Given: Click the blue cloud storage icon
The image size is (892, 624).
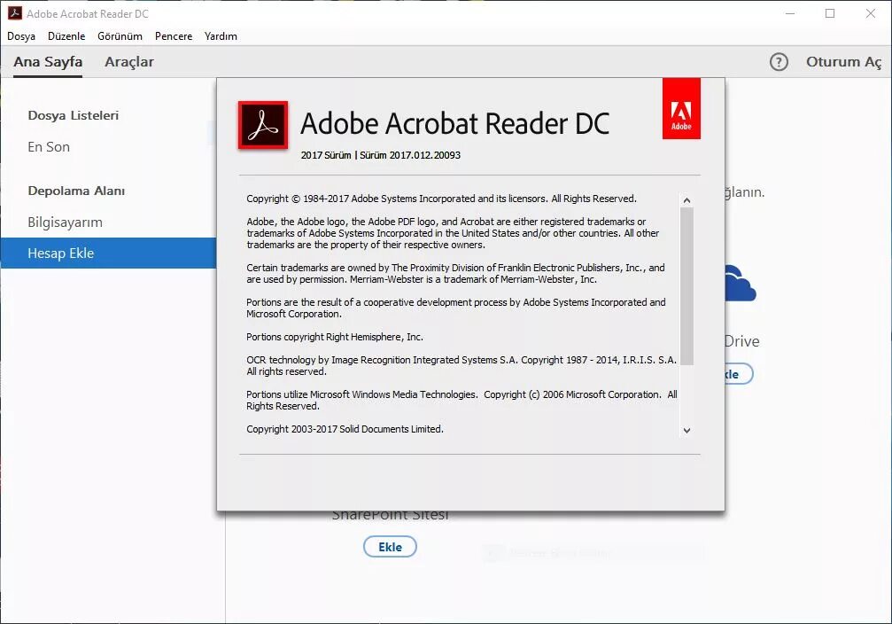Looking at the screenshot, I should 741,284.
